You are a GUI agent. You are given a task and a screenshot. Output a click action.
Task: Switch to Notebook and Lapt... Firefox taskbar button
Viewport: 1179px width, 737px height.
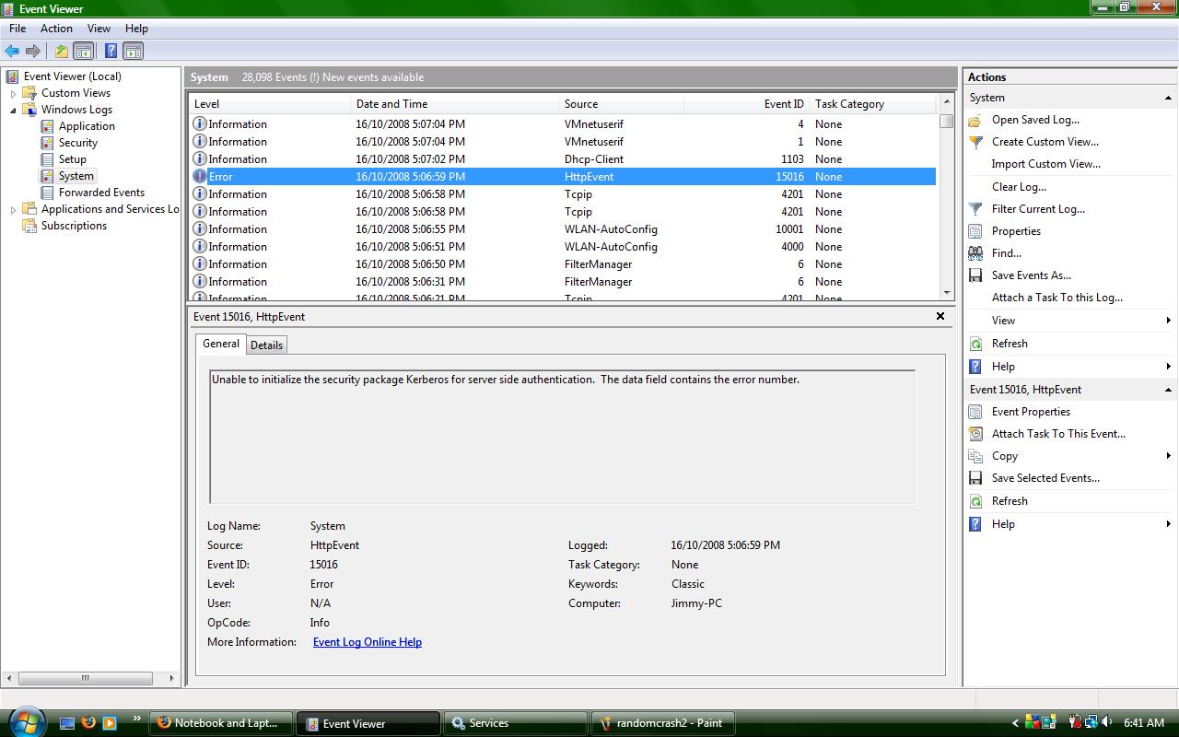click(x=221, y=723)
